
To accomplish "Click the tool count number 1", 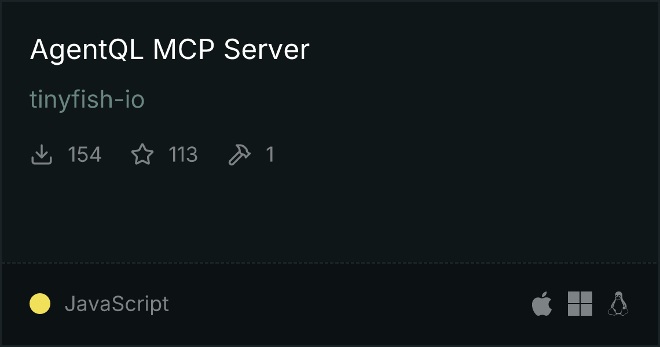I will click(x=270, y=154).
